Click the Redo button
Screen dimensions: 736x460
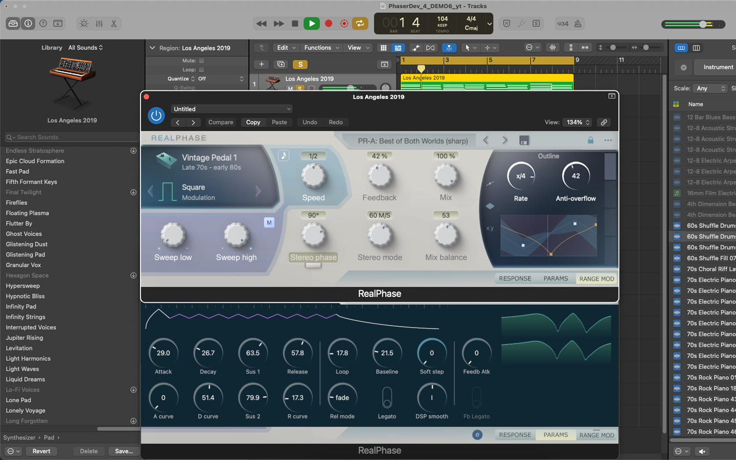click(336, 122)
